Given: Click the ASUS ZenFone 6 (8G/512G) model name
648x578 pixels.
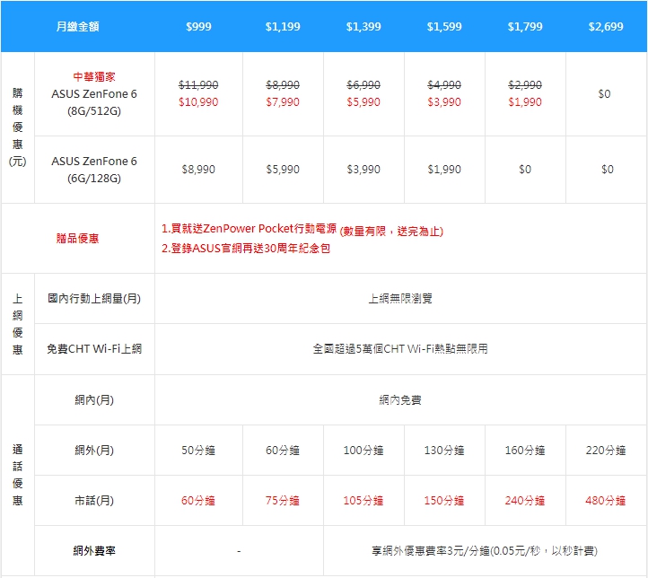Looking at the screenshot, I should coord(94,102).
